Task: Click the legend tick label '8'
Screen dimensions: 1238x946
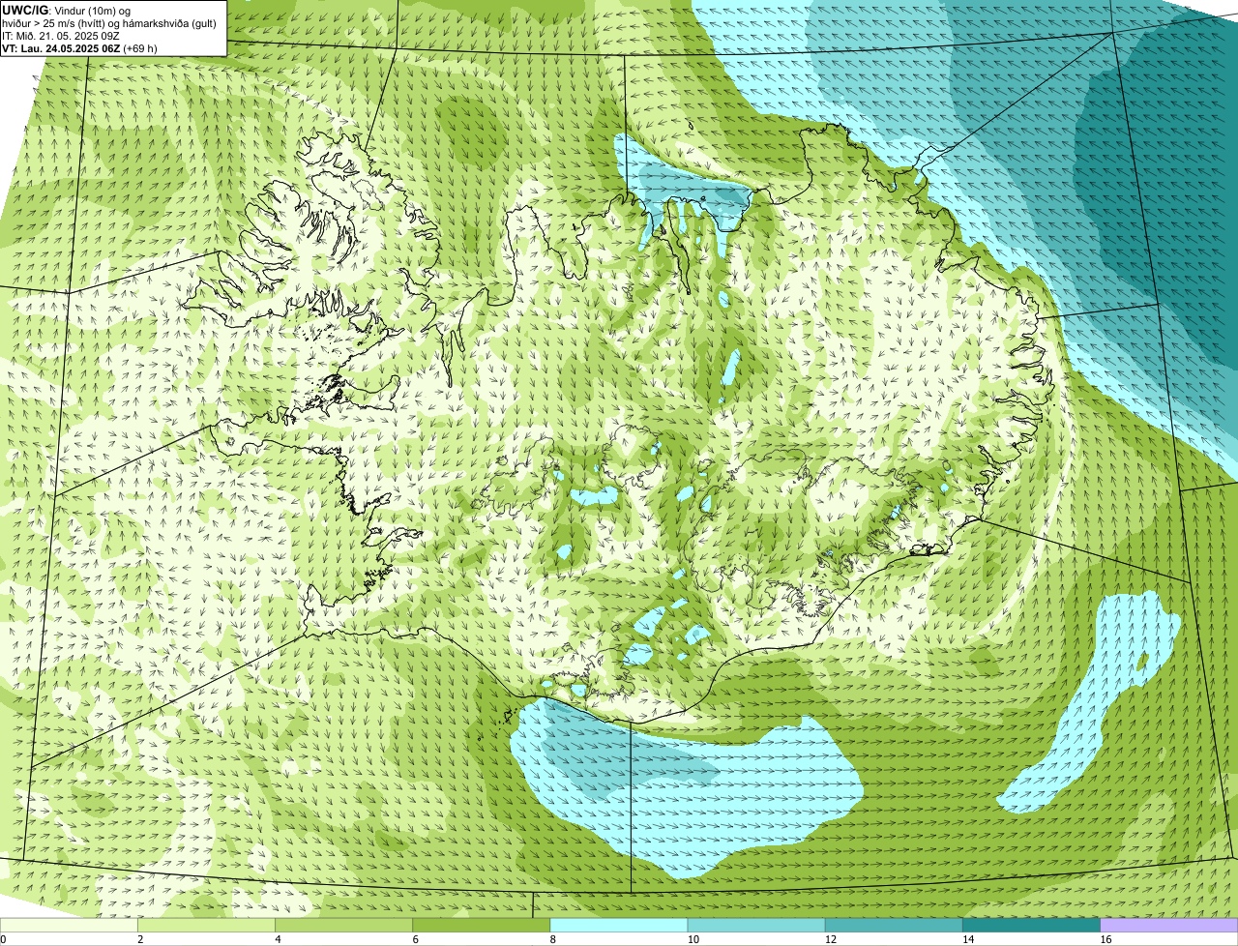Action: (x=552, y=939)
